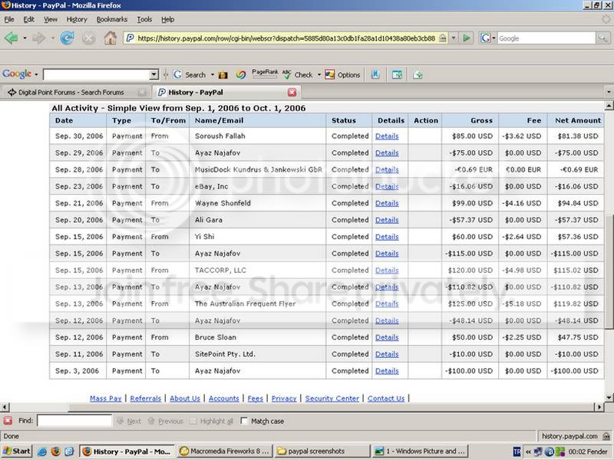The height and width of the screenshot is (460, 614).
Task: Open Details for SitePoint Pty. Ltd. payment
Action: (387, 354)
